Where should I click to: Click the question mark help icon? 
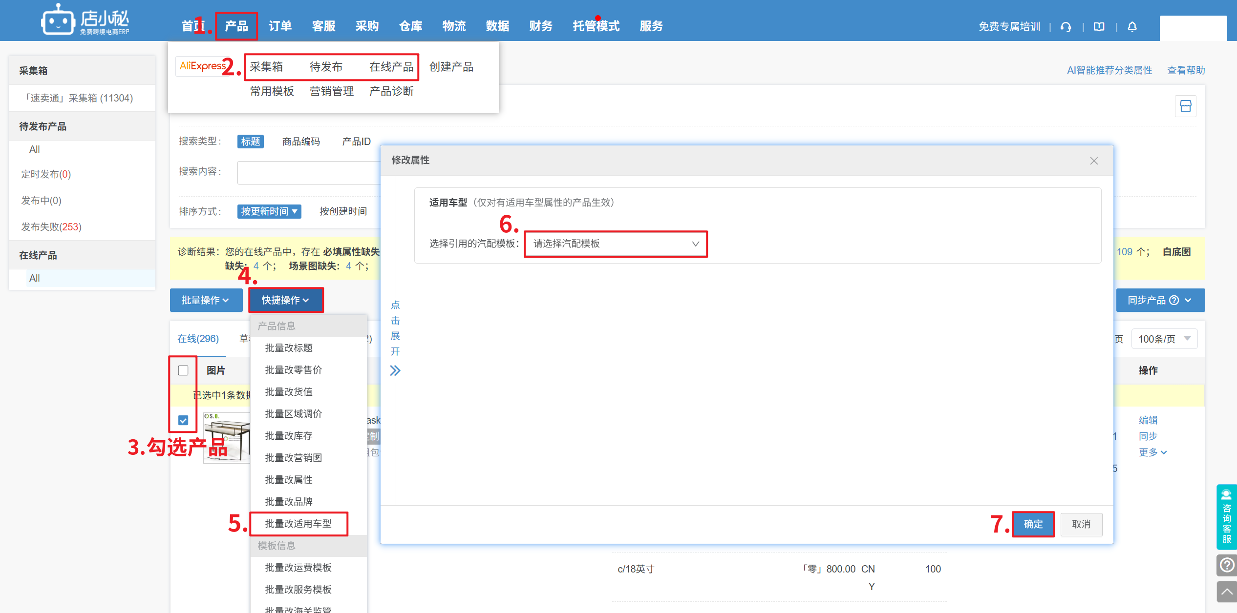pos(1226,565)
